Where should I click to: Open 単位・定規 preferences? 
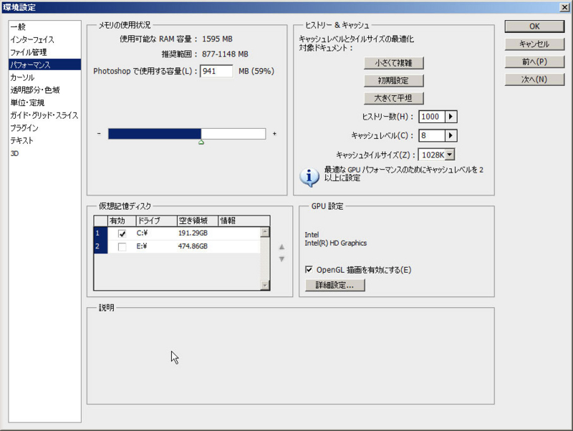44,102
